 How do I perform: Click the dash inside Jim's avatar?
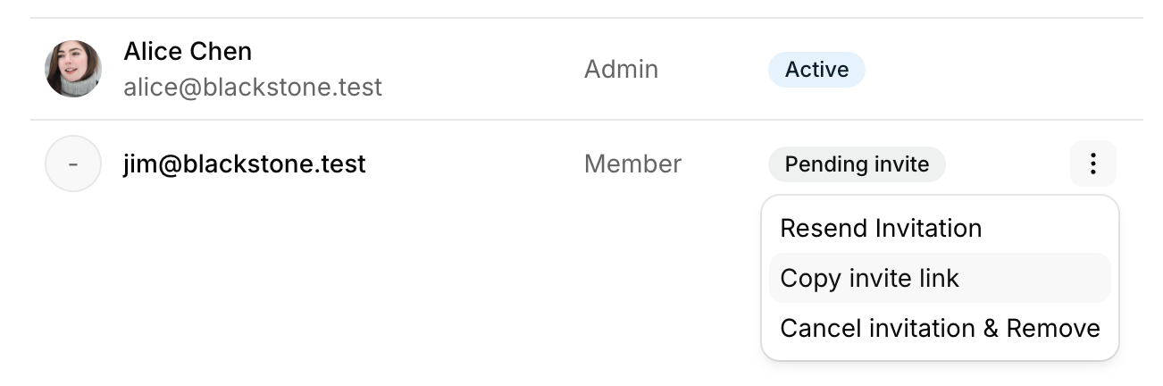coord(73,164)
